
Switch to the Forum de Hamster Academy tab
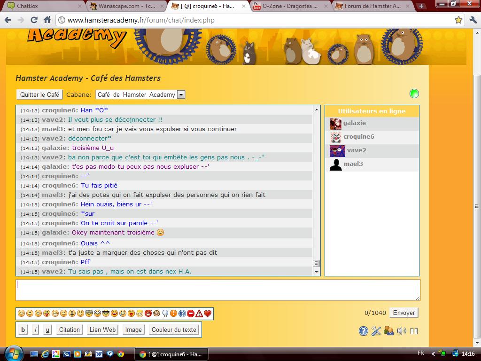point(372,6)
